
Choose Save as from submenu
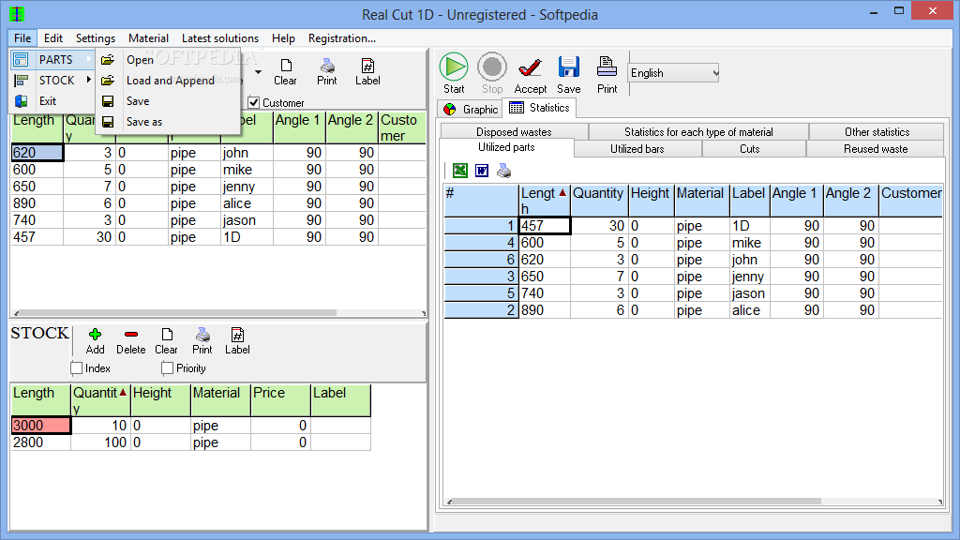point(143,122)
